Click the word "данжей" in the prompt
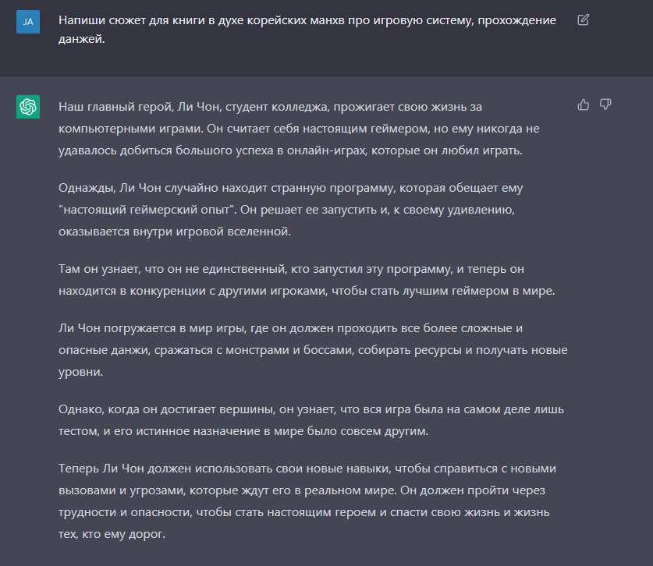Image resolution: width=653 pixels, height=566 pixels. [80, 38]
